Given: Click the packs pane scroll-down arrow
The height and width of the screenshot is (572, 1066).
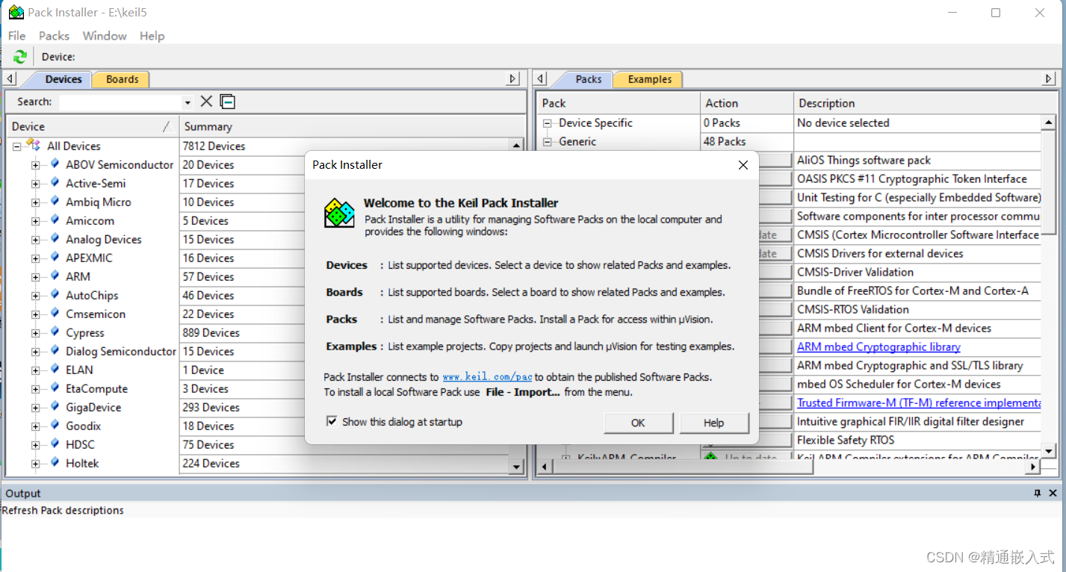Looking at the screenshot, I should click(1049, 450).
